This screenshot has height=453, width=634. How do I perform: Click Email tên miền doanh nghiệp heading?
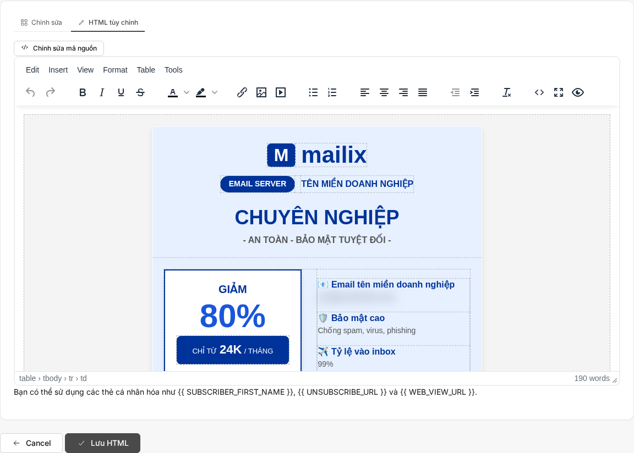(x=392, y=285)
